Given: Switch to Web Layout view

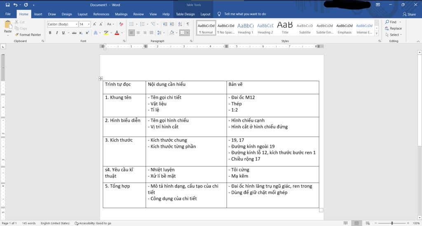Looking at the screenshot, I should click(x=368, y=223).
